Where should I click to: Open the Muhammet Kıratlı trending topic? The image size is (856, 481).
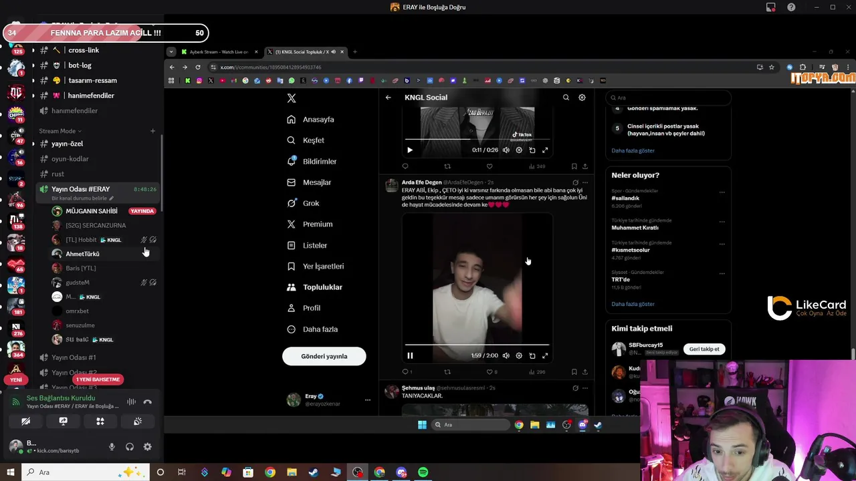tap(635, 228)
